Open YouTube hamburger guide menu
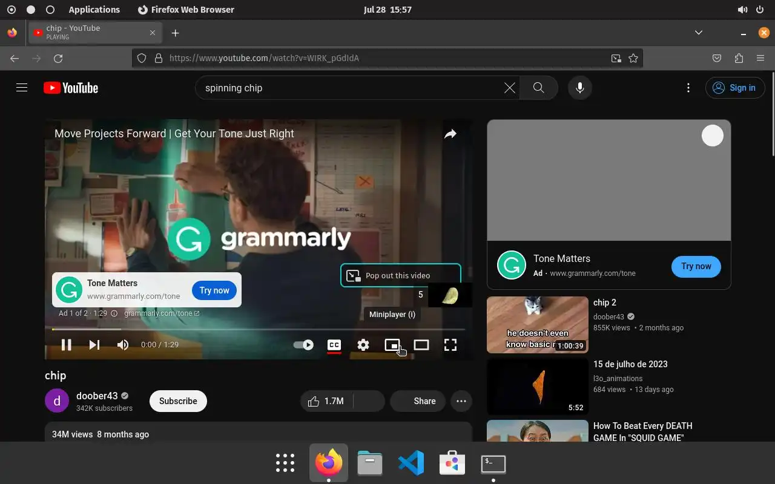 [x=22, y=88]
